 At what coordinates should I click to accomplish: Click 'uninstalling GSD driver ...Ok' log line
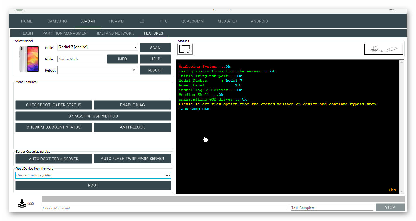point(213,100)
